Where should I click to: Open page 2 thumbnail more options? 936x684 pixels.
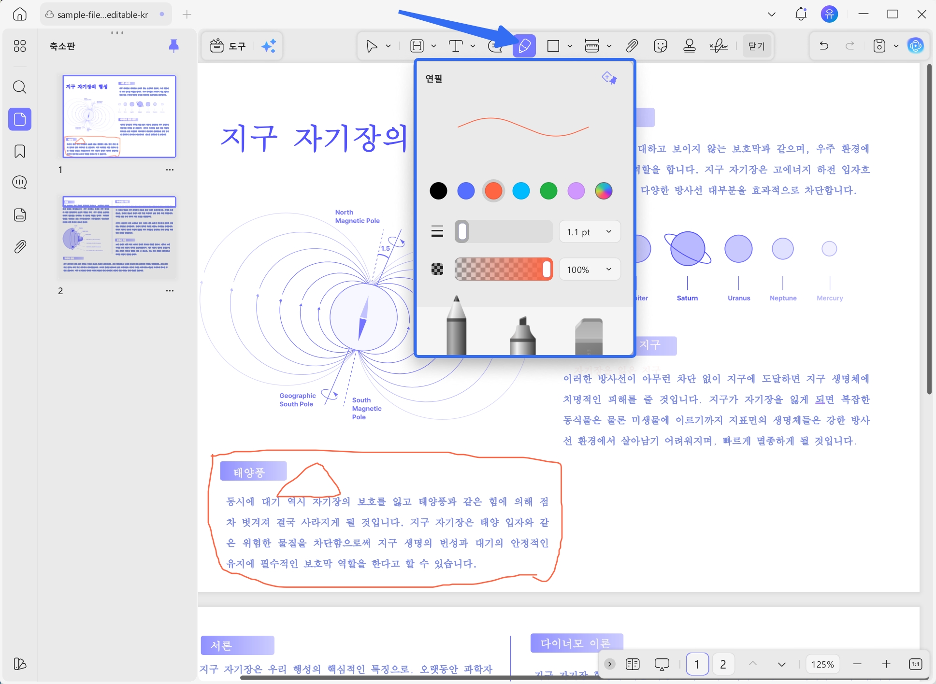click(x=170, y=291)
